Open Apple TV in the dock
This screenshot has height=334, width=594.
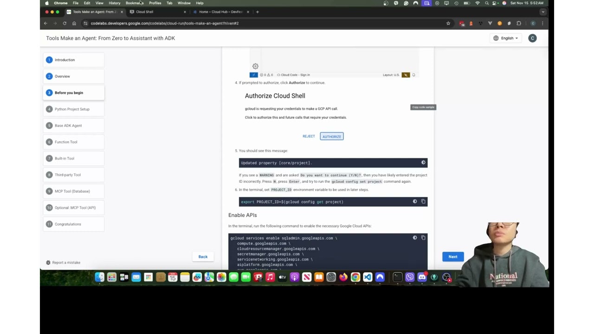(x=282, y=277)
